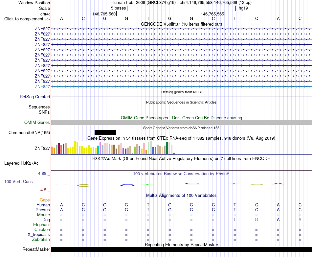
Task: Click the orange Gaps label
Action: (x=45, y=200)
